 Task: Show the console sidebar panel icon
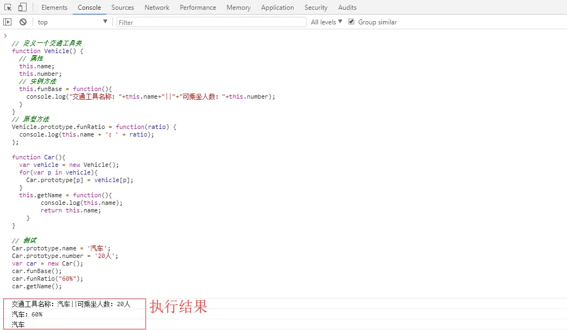[x=7, y=22]
